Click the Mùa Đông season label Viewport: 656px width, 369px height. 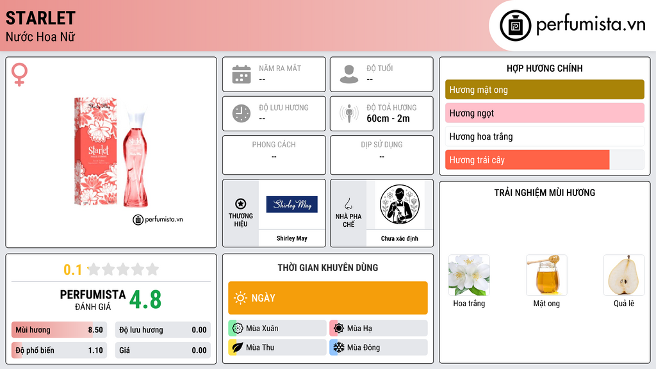point(363,347)
